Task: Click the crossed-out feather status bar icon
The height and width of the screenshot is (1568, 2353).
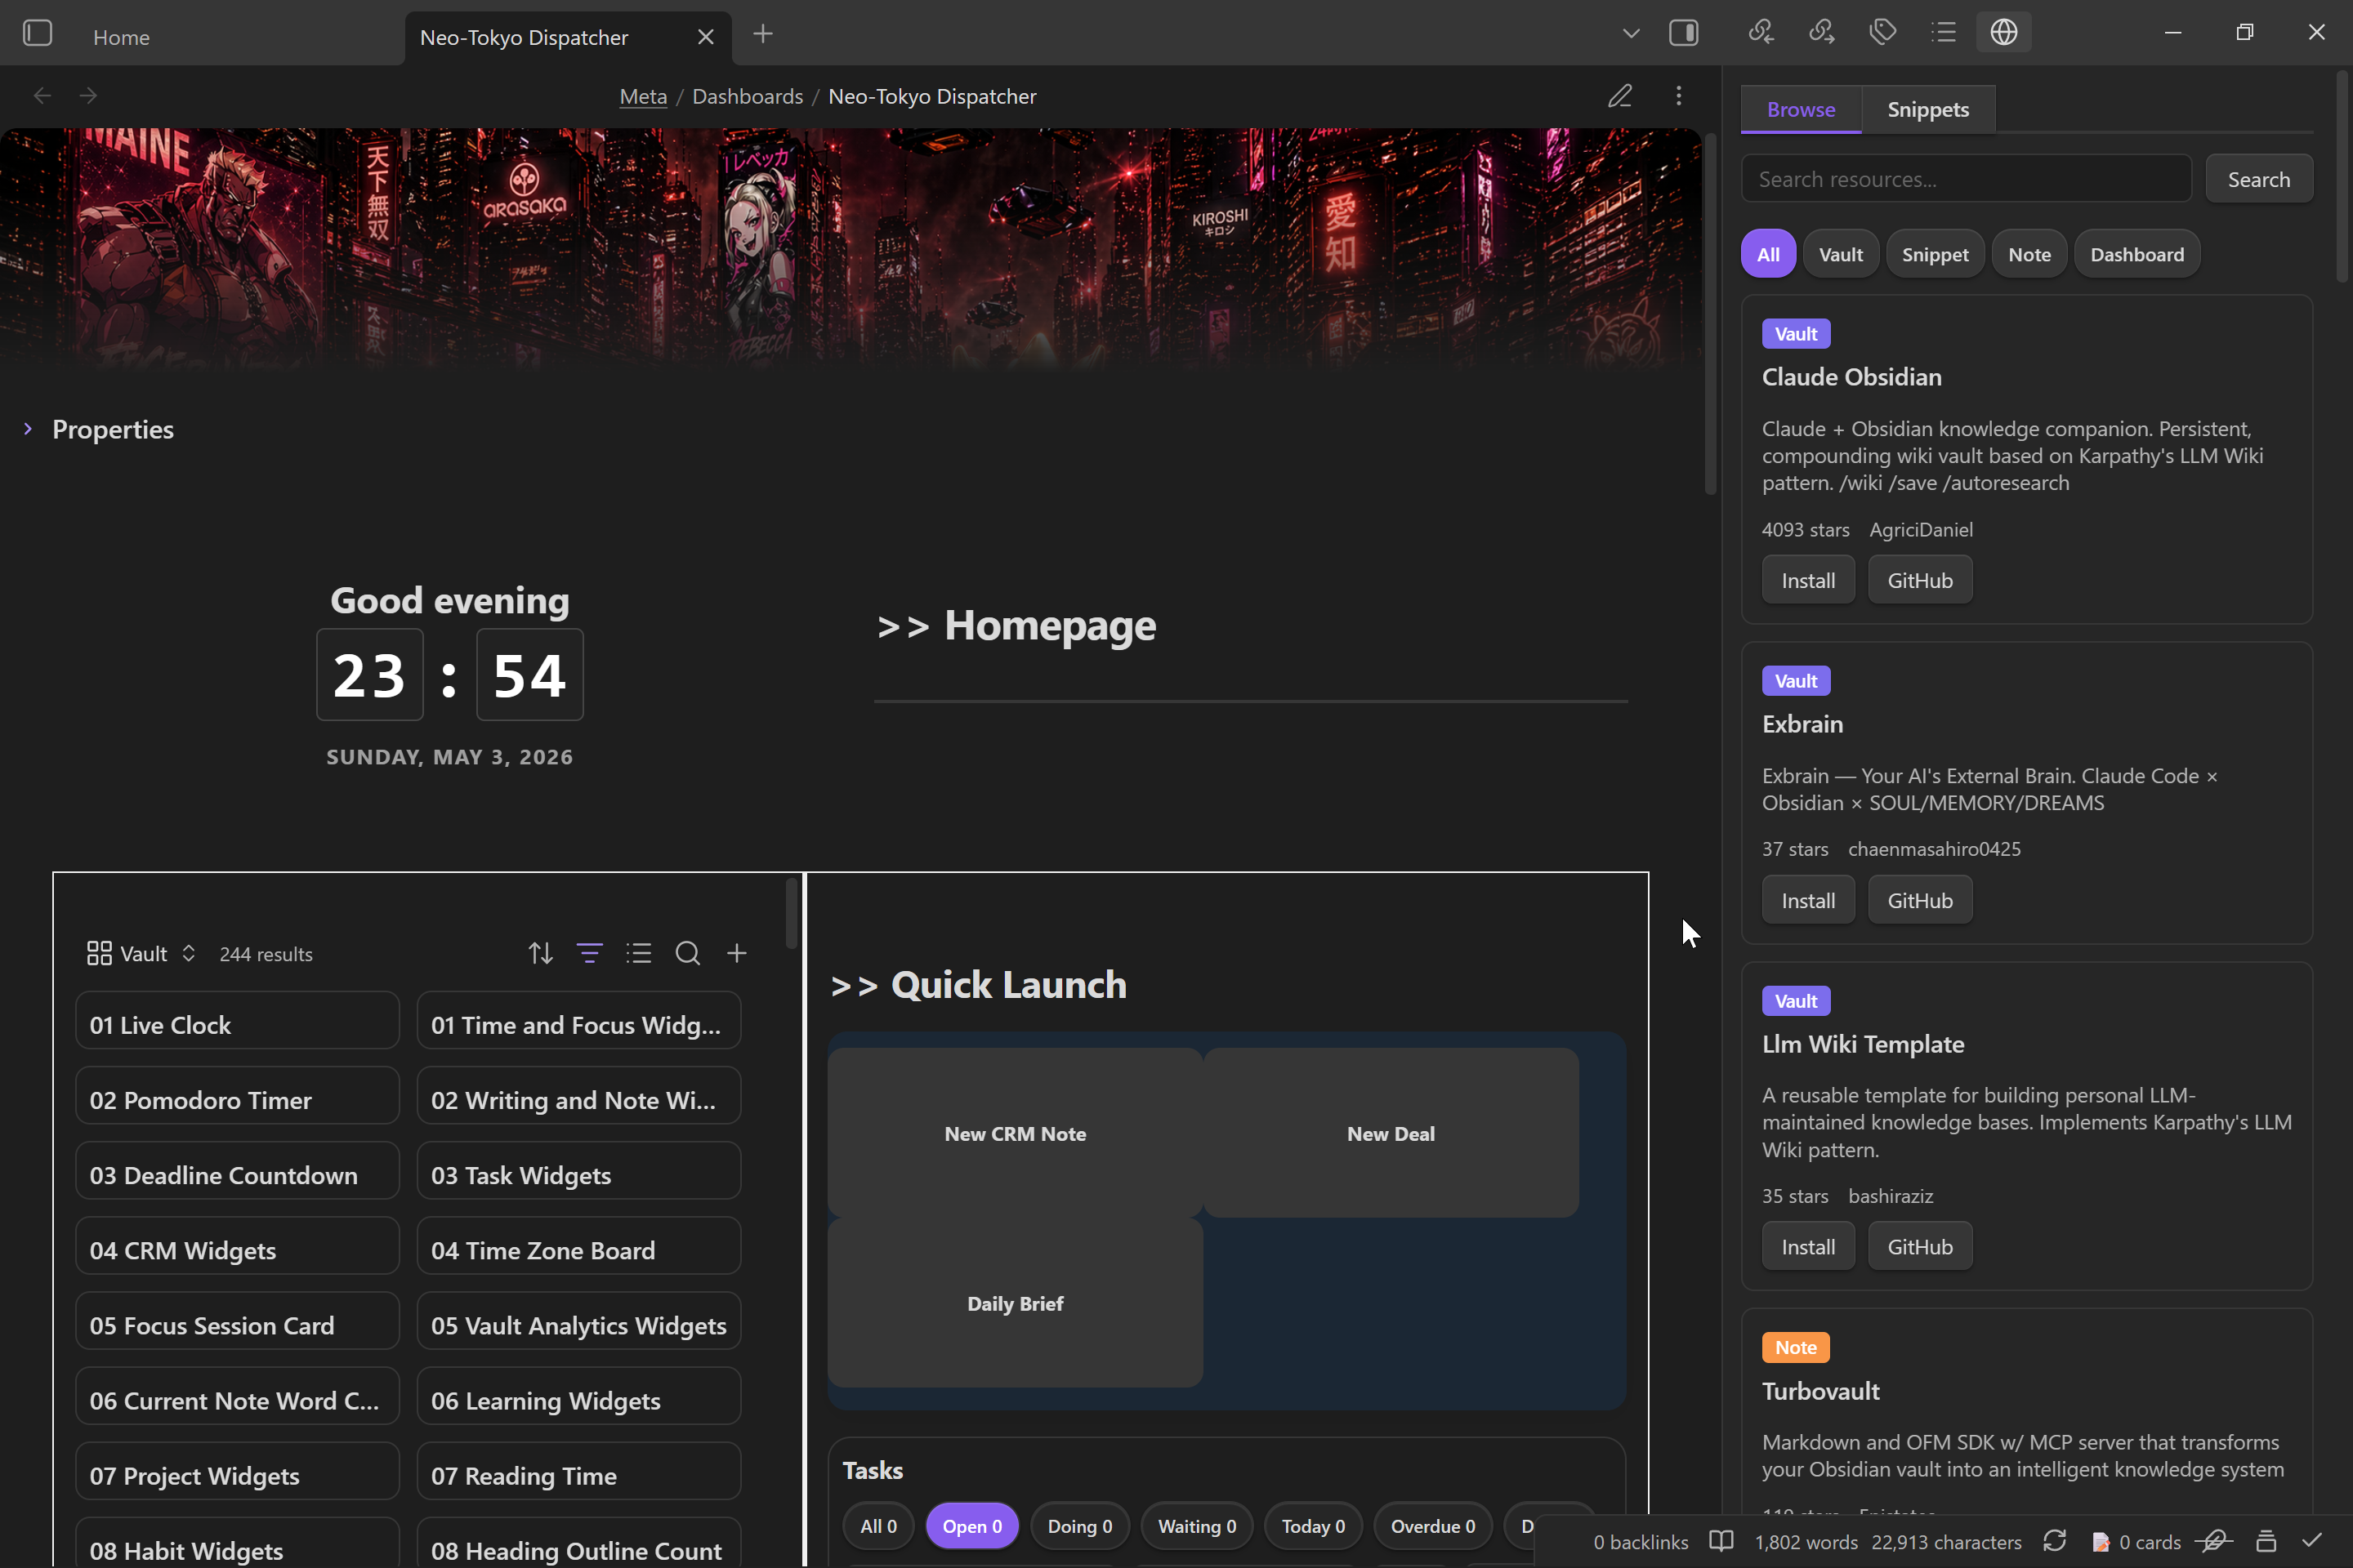Action: pos(2214,1541)
